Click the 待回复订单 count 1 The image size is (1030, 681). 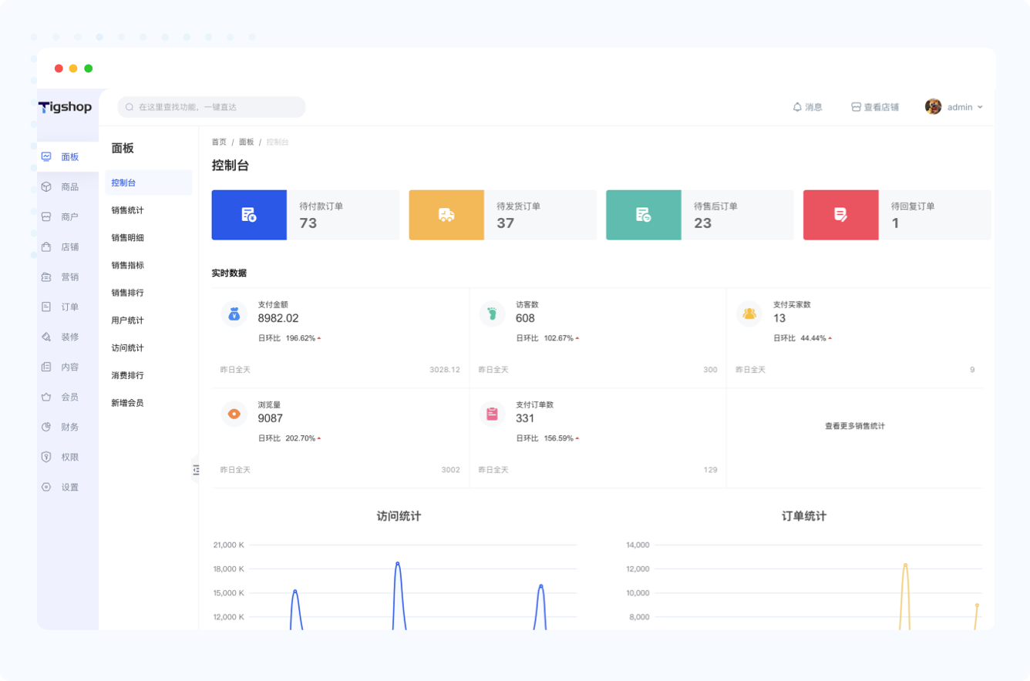pyautogui.click(x=896, y=223)
